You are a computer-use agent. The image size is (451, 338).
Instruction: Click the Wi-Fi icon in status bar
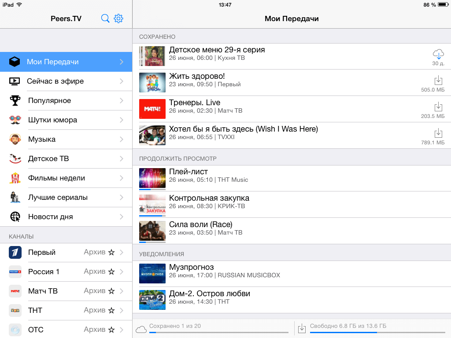tap(19, 4)
